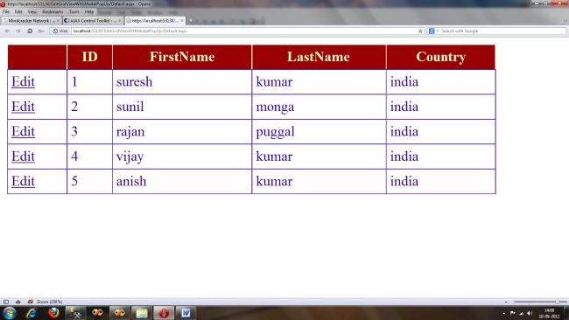Open the Help menu
The image size is (569, 320).
click(x=89, y=11)
